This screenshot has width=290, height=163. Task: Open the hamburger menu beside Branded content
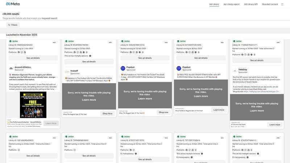click(282, 4)
